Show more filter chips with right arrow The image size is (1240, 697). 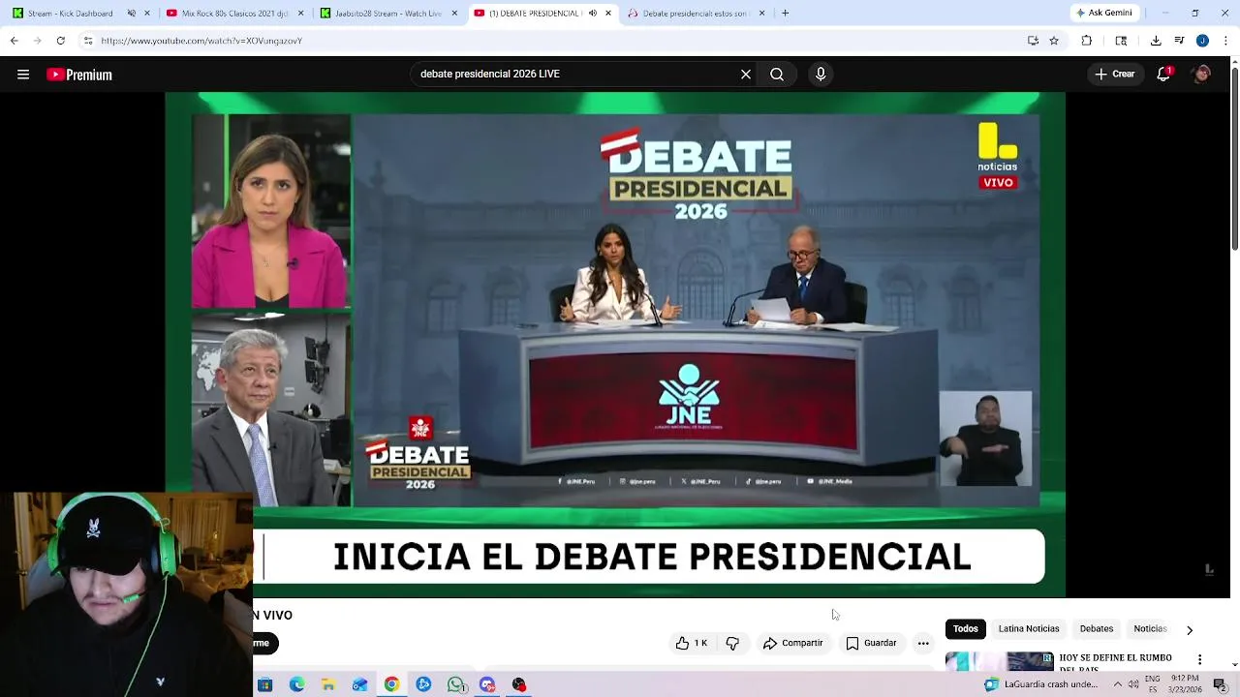[x=1190, y=630]
